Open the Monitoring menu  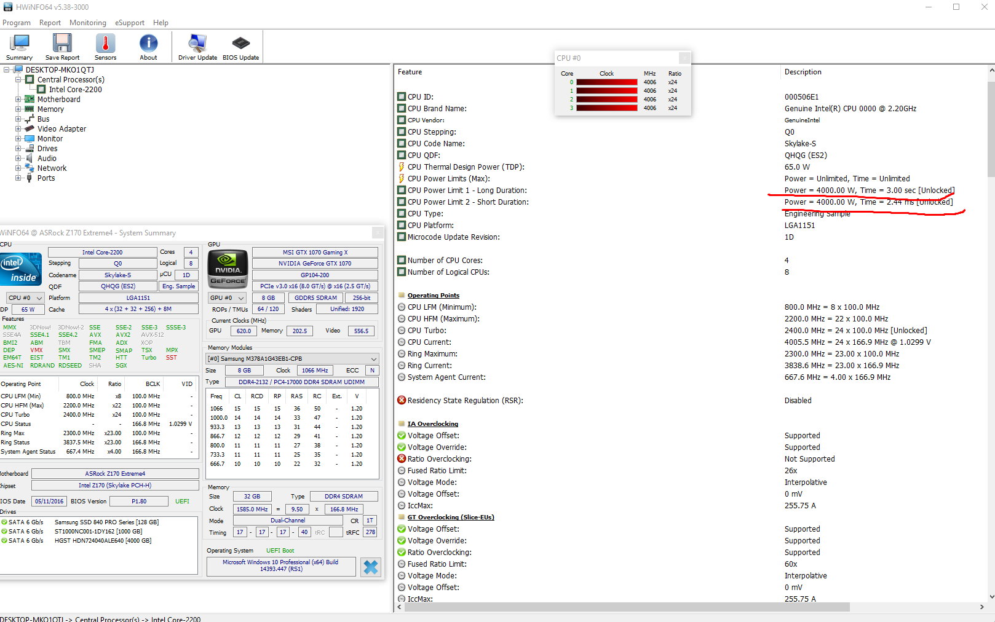[x=88, y=23]
